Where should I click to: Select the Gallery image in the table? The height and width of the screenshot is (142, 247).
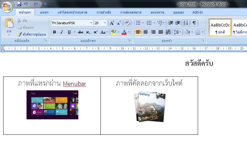[x=149, y=107]
